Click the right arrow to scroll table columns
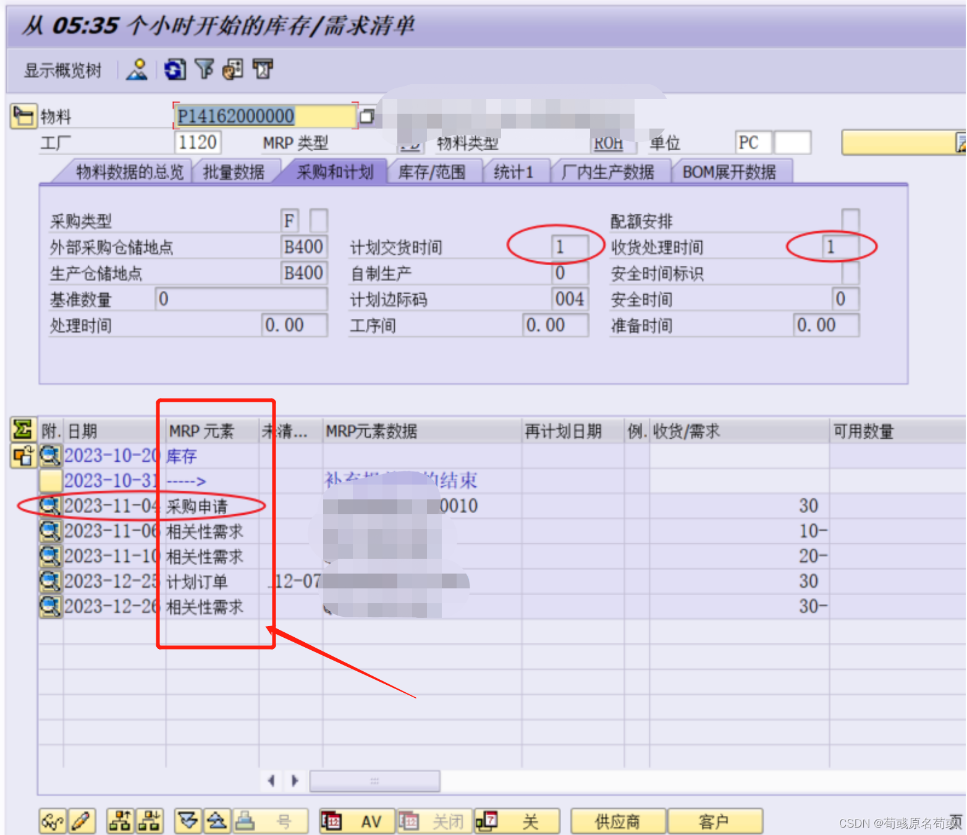Screen dimensions: 967x835 (295, 781)
